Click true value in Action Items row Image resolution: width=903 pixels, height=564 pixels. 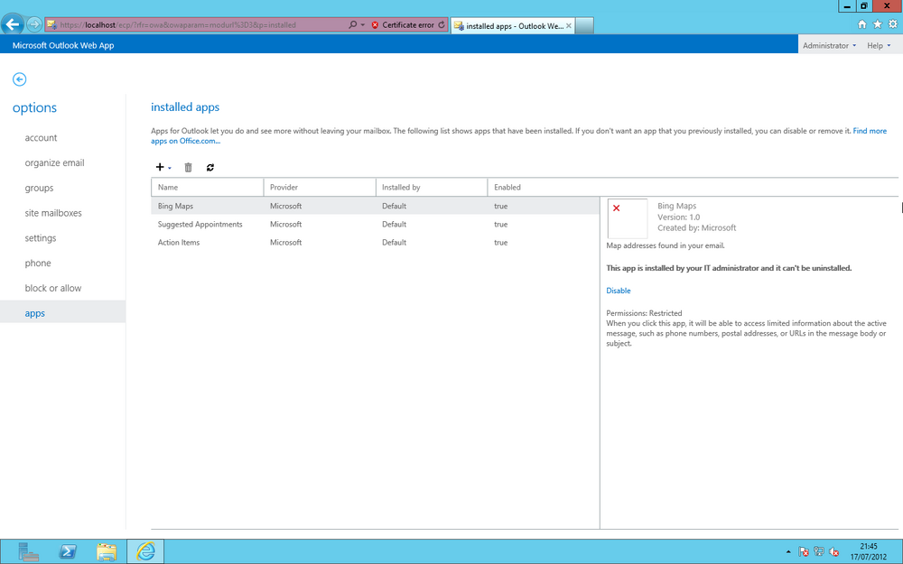(500, 242)
